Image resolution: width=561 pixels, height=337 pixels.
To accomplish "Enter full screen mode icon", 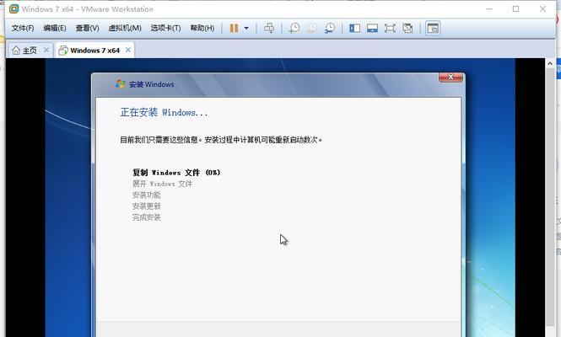I will (x=390, y=28).
